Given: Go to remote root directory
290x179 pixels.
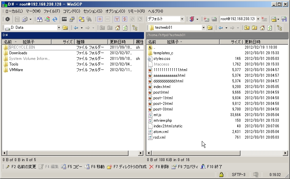Looking at the screenshot, I should click(254, 28).
